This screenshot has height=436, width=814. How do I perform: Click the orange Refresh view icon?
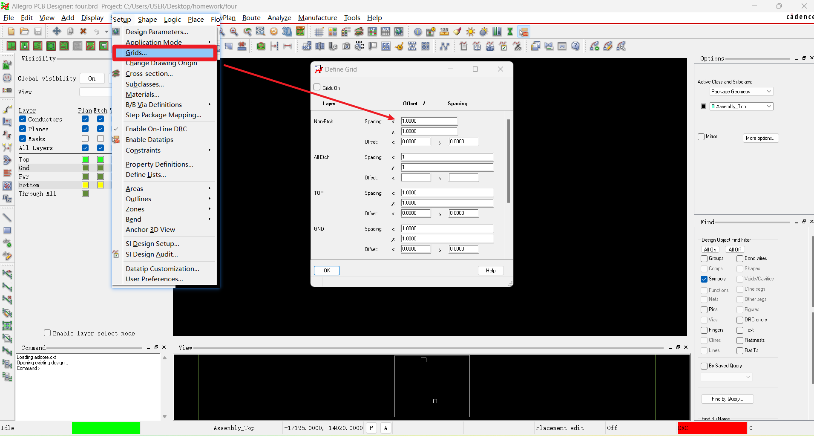tap(274, 32)
